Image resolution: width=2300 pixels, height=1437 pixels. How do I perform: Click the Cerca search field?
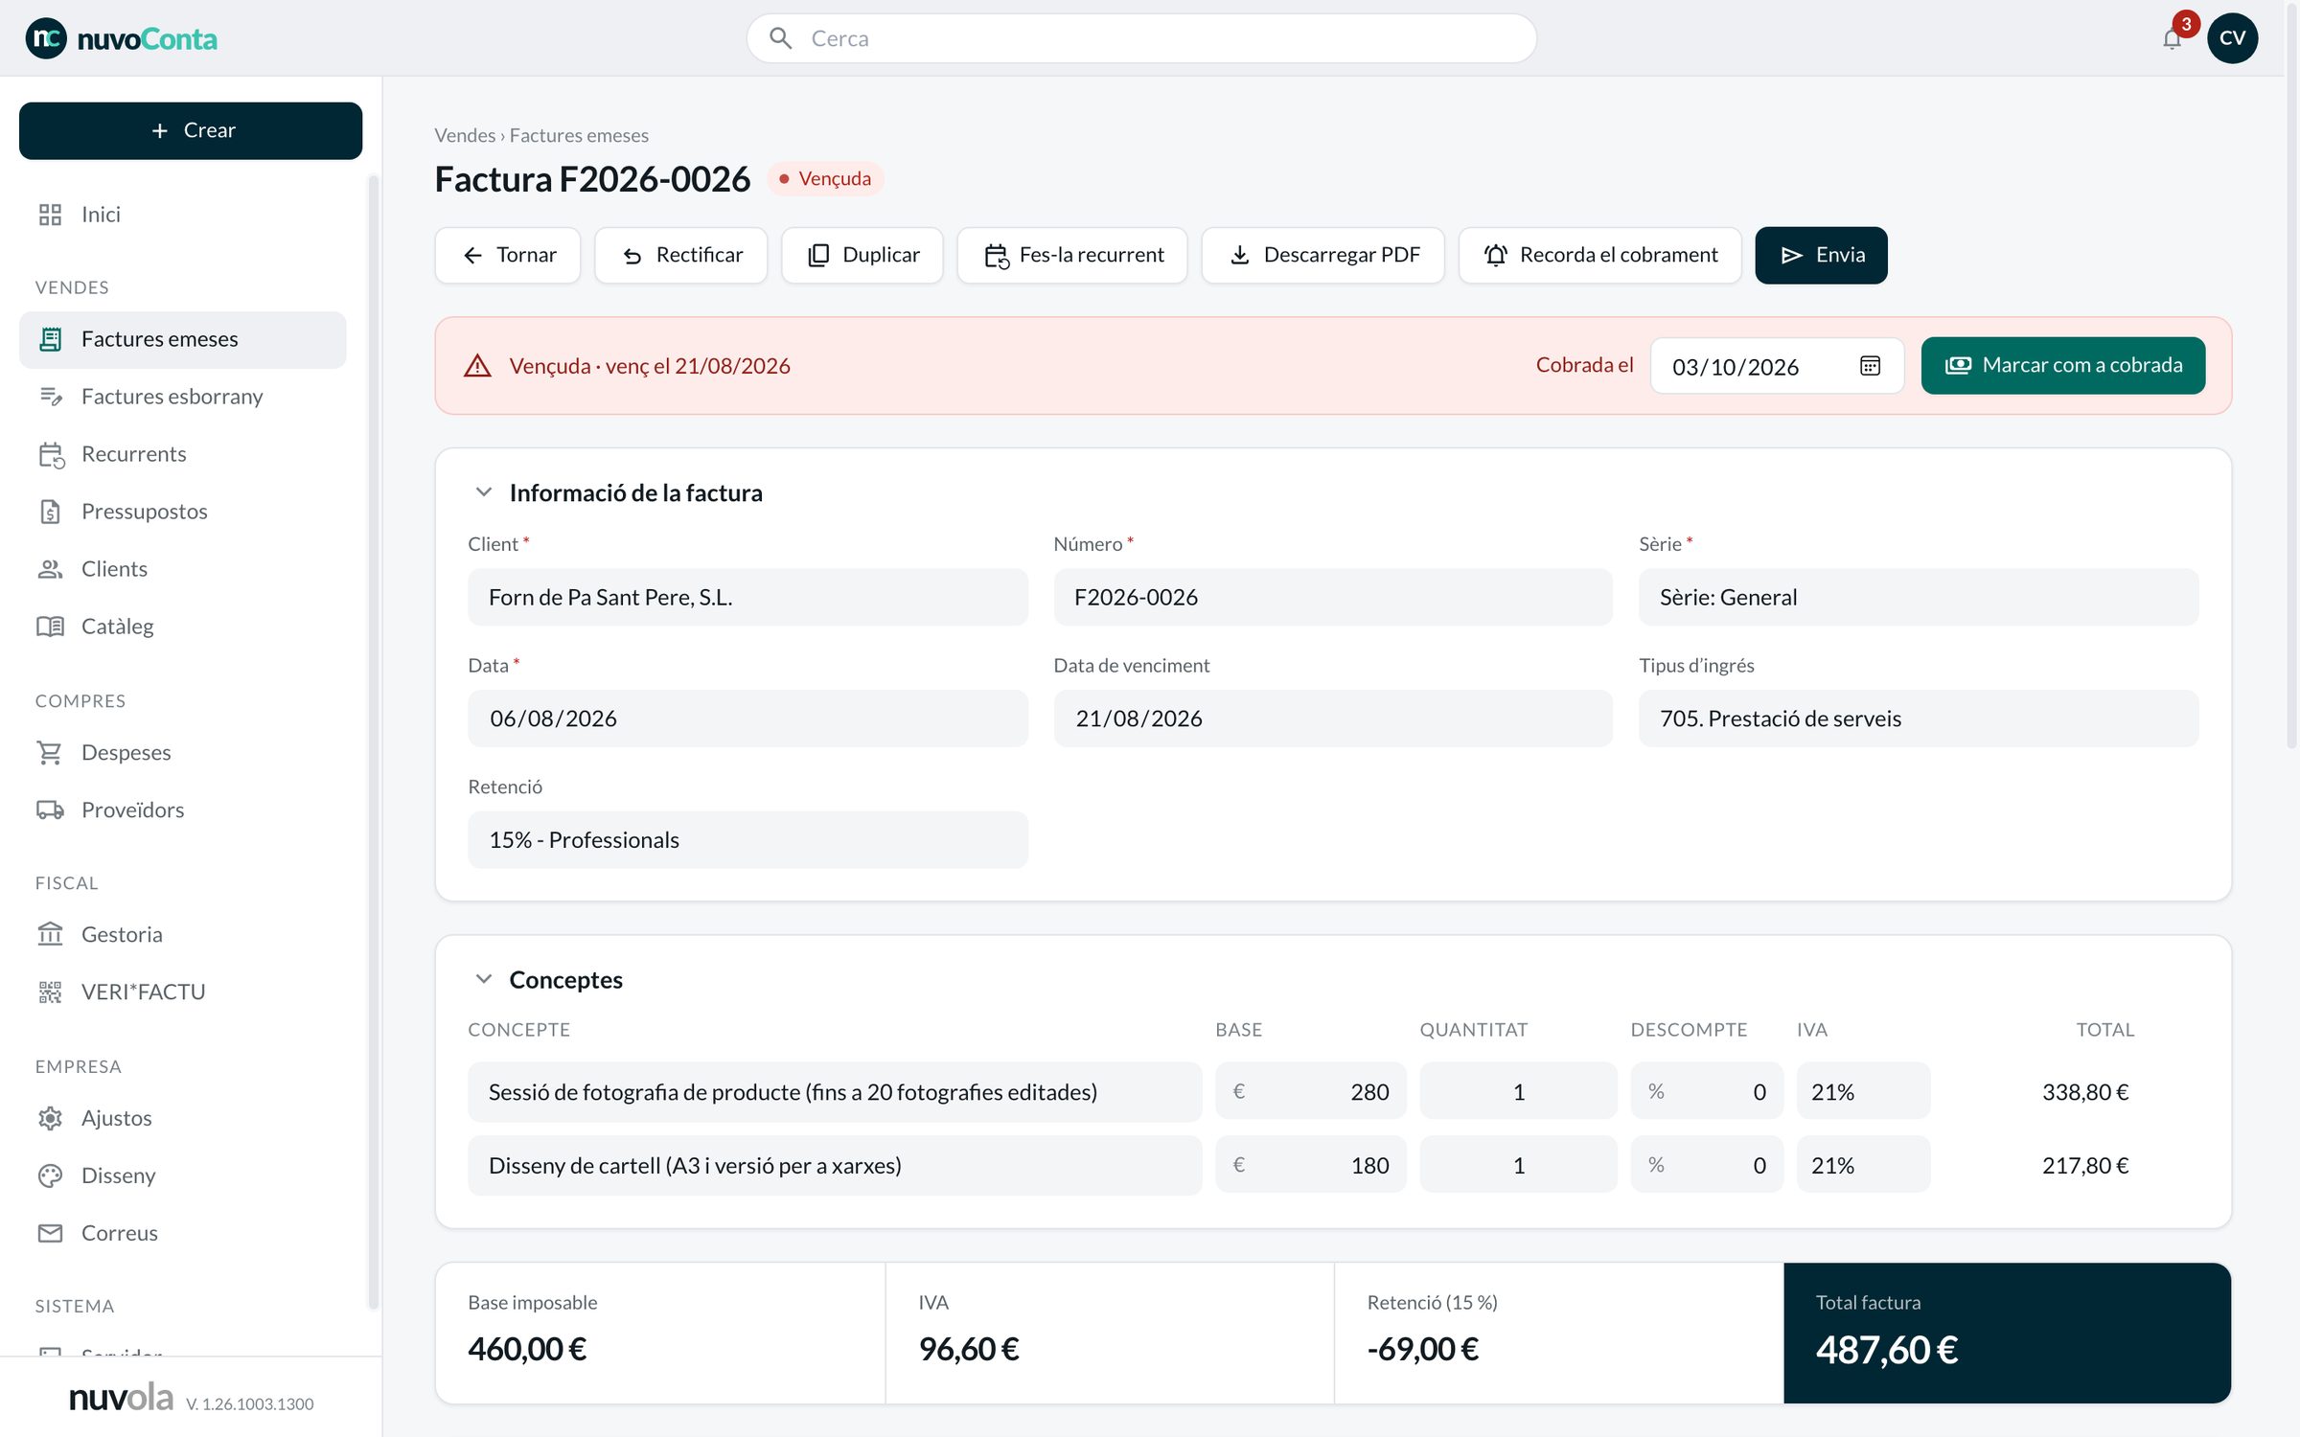1141,38
